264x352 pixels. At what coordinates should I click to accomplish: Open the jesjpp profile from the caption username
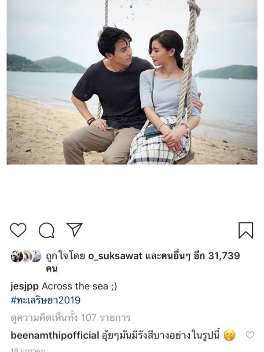click(x=25, y=287)
